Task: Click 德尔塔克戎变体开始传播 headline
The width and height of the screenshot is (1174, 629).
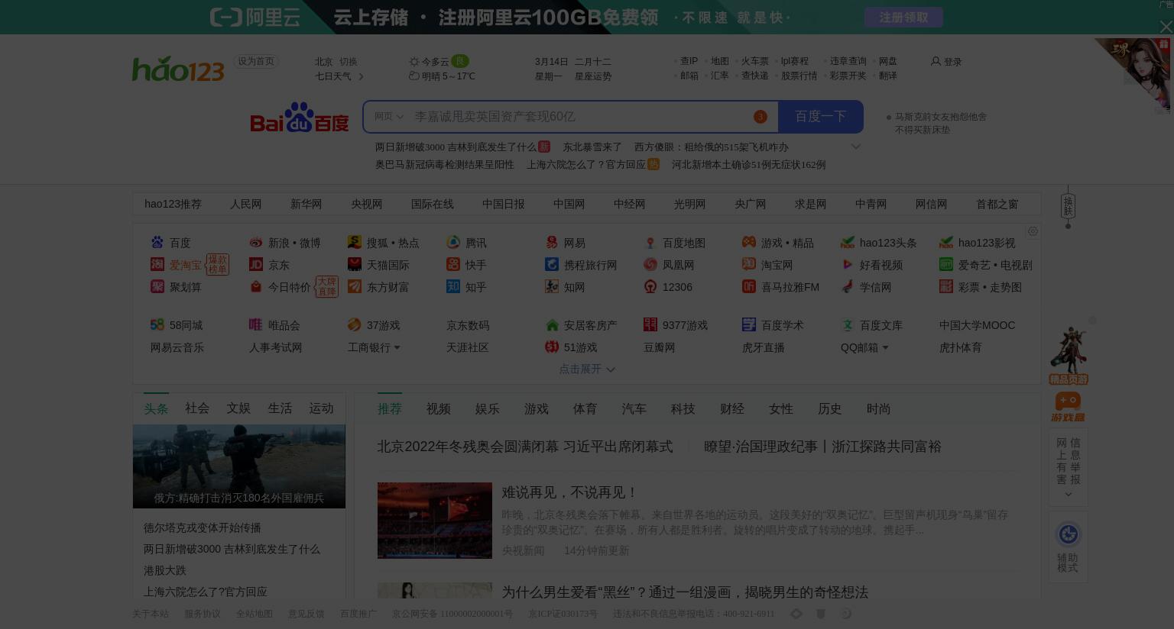Action: [203, 527]
